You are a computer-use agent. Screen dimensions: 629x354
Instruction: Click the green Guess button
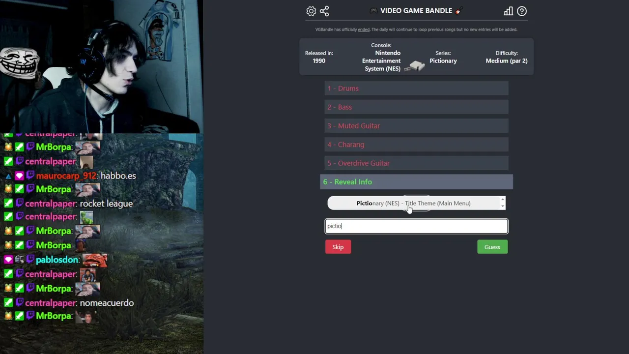click(492, 247)
